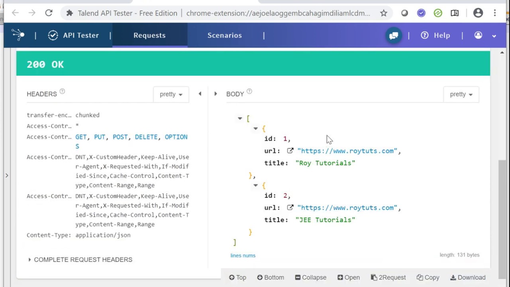Select the Requests tab

tap(149, 35)
